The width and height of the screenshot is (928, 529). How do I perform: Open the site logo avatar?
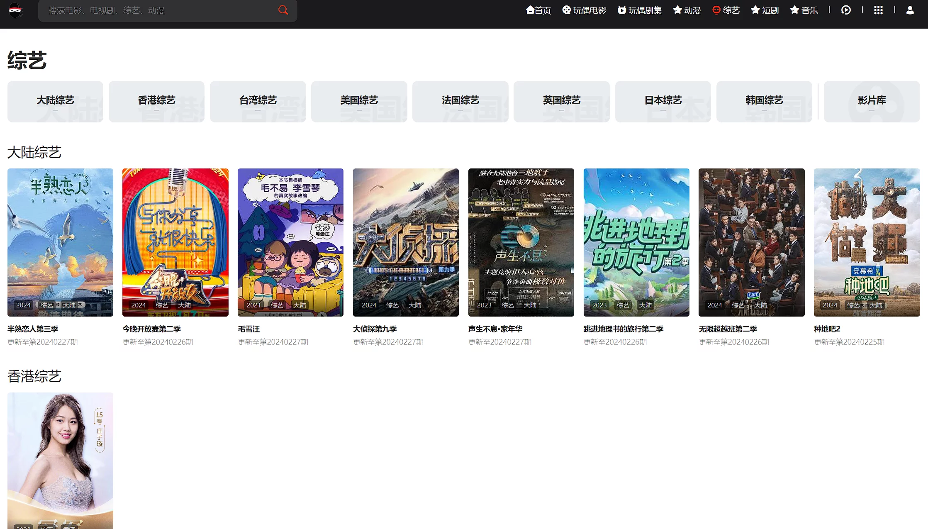(x=15, y=10)
